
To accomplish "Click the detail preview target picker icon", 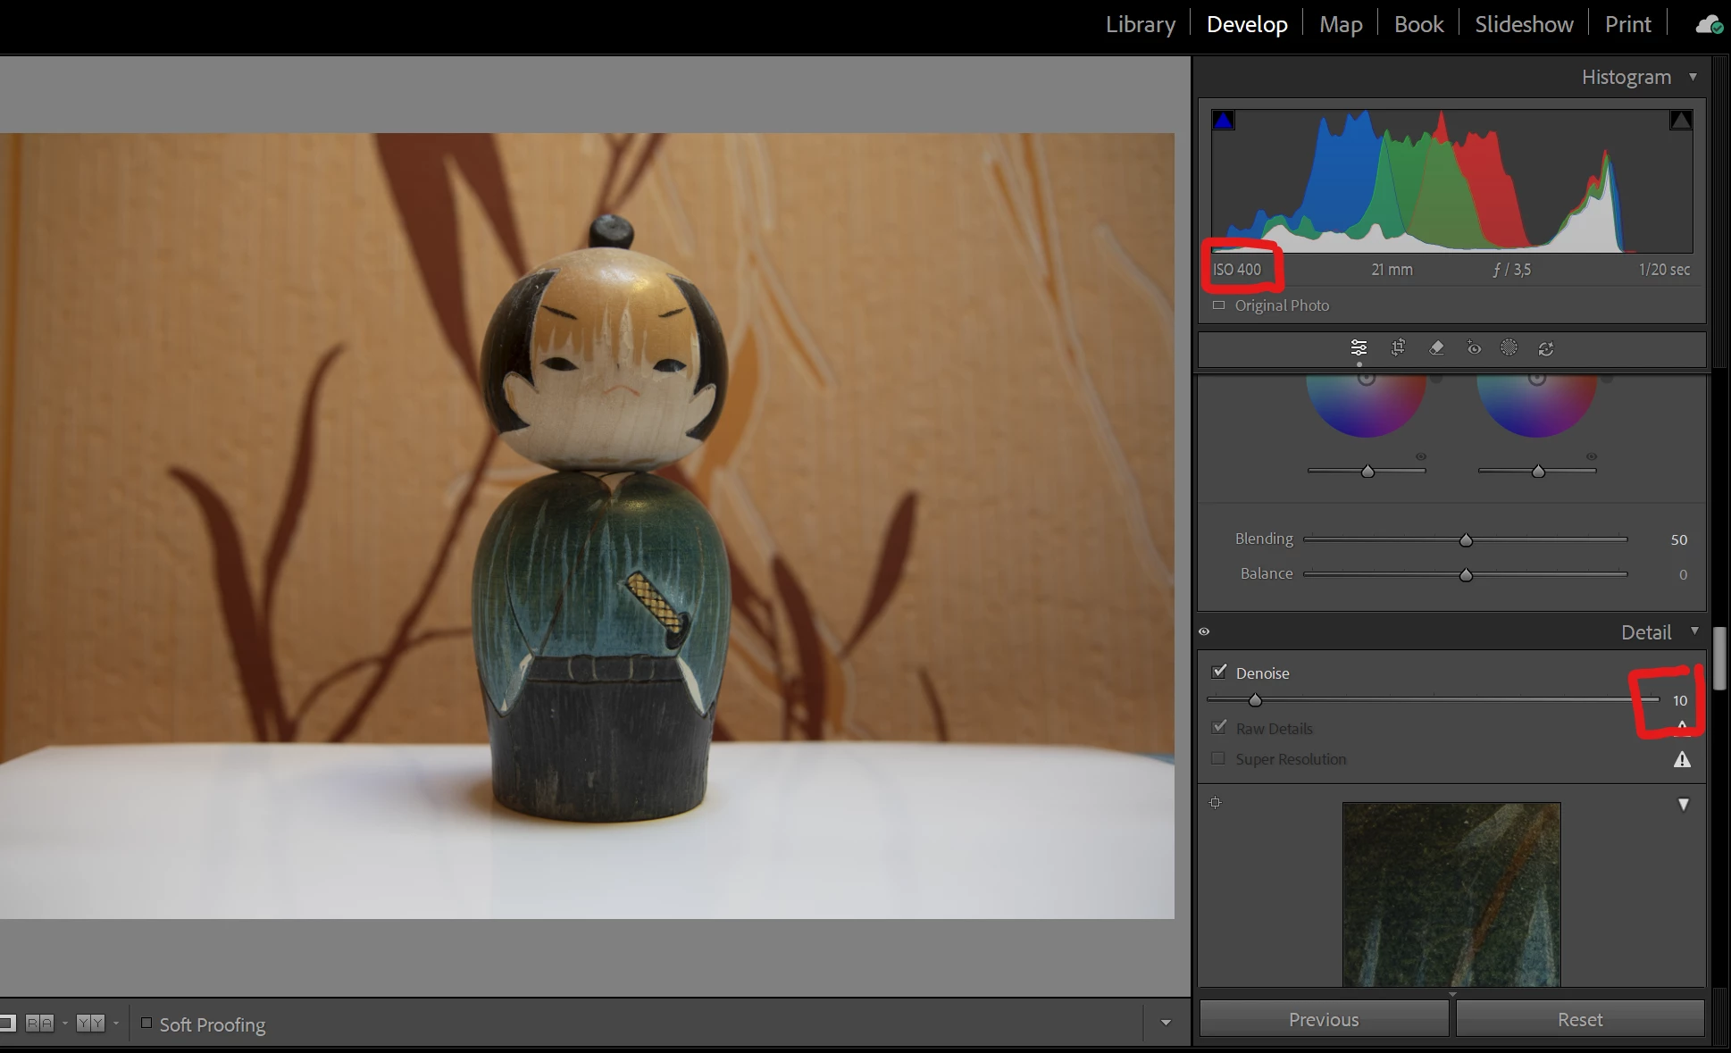I will pos(1216,803).
